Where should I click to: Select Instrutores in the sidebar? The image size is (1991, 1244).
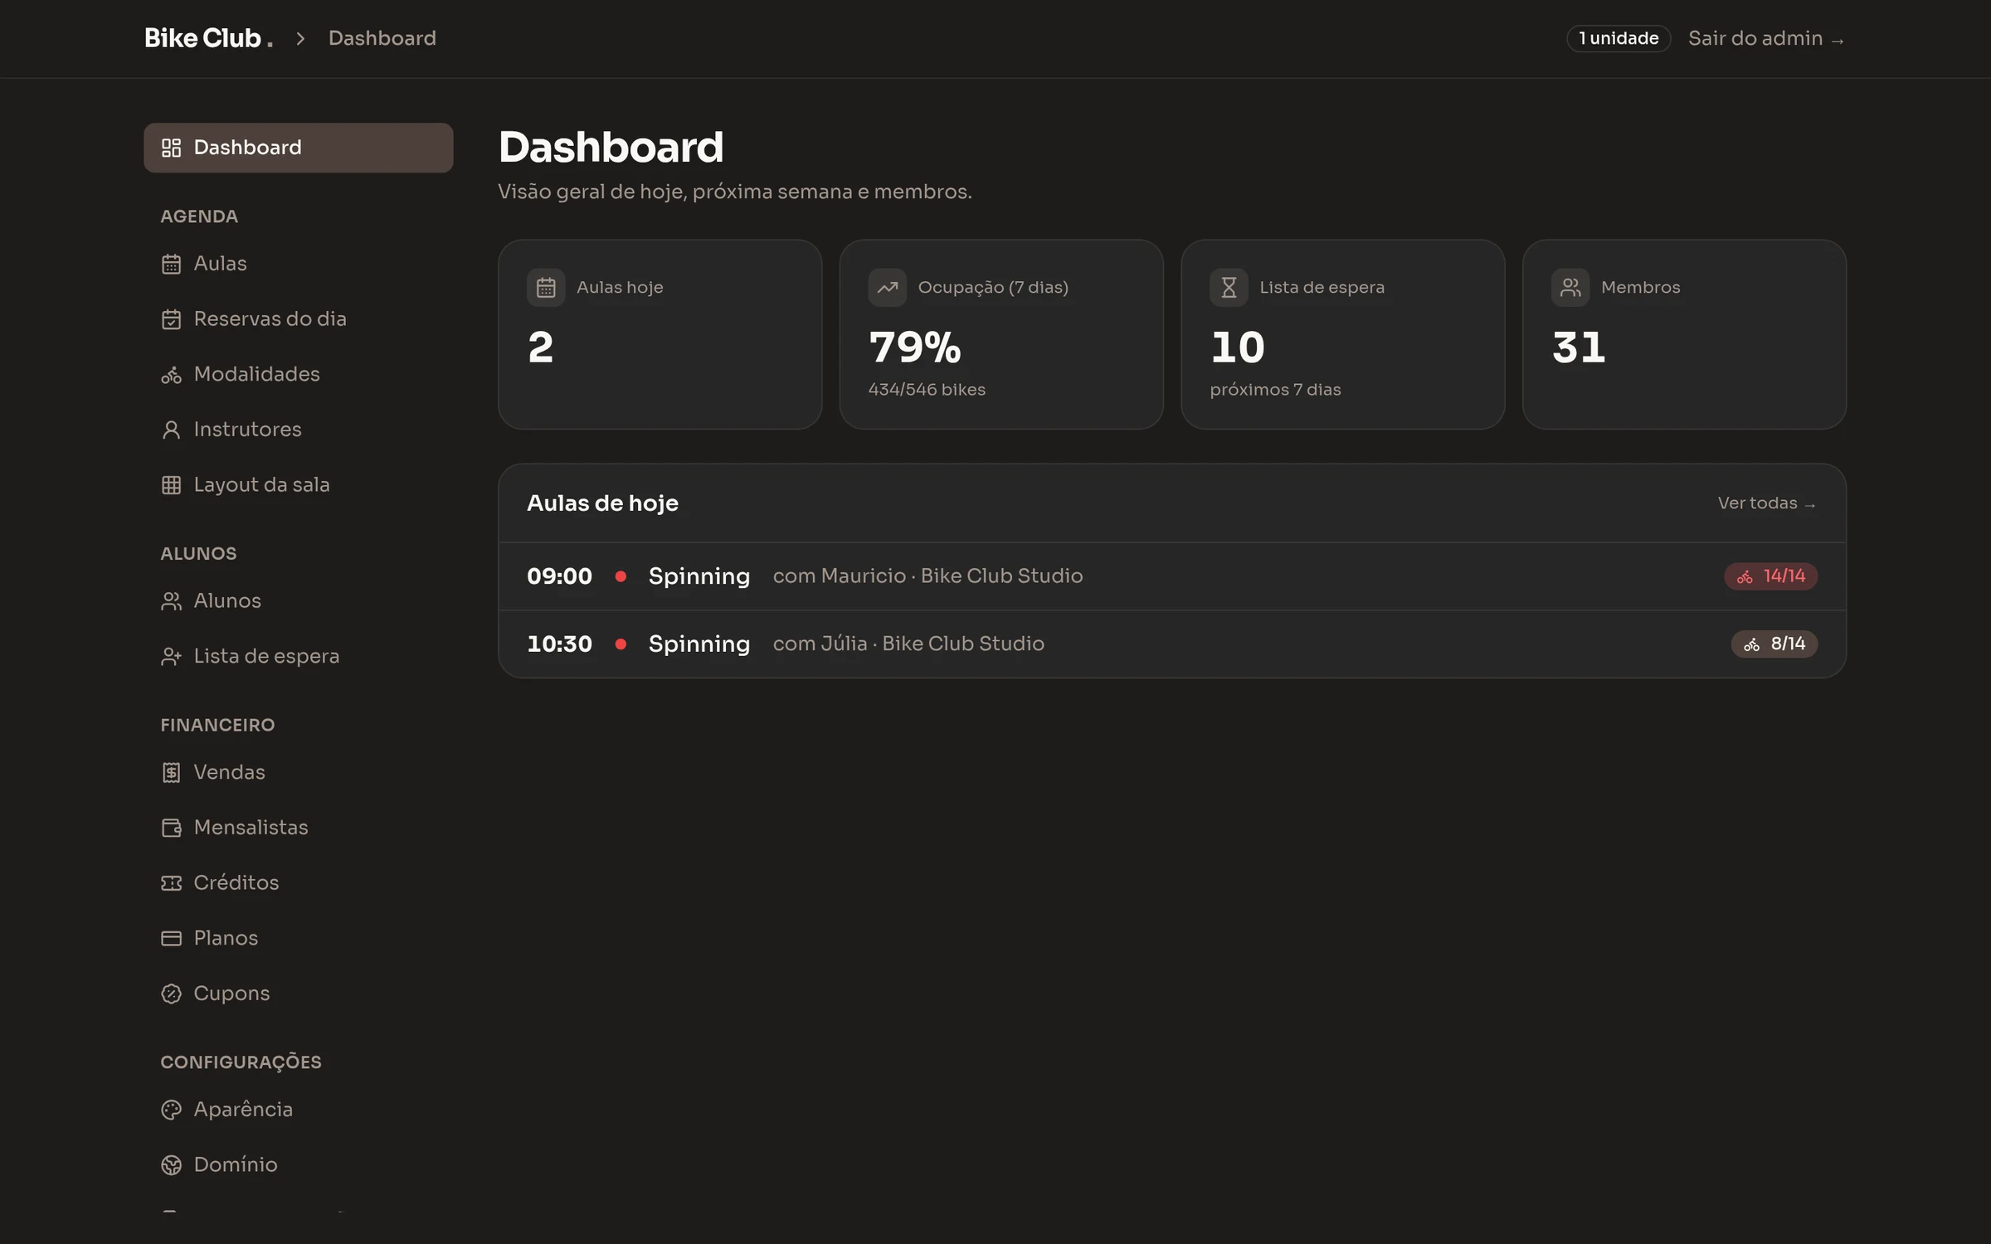tap(299, 430)
